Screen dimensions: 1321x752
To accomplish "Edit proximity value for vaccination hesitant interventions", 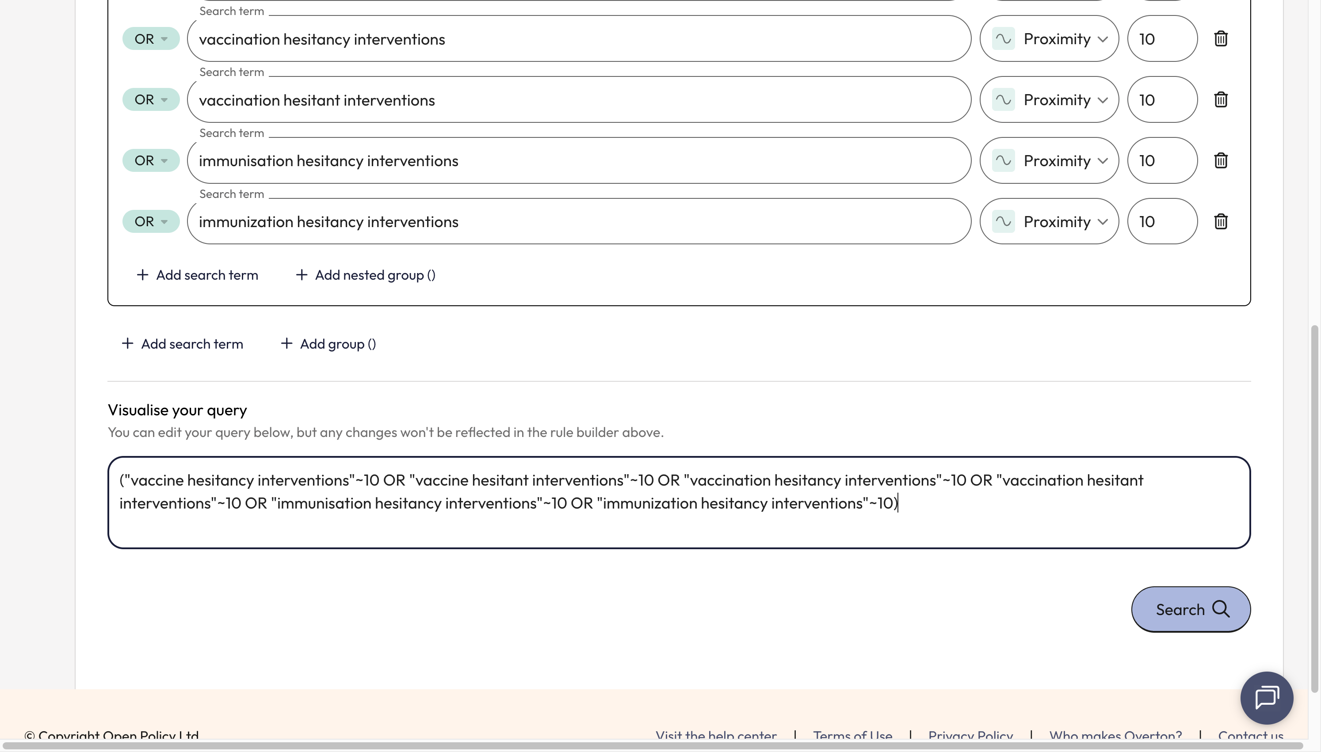I will point(1162,100).
